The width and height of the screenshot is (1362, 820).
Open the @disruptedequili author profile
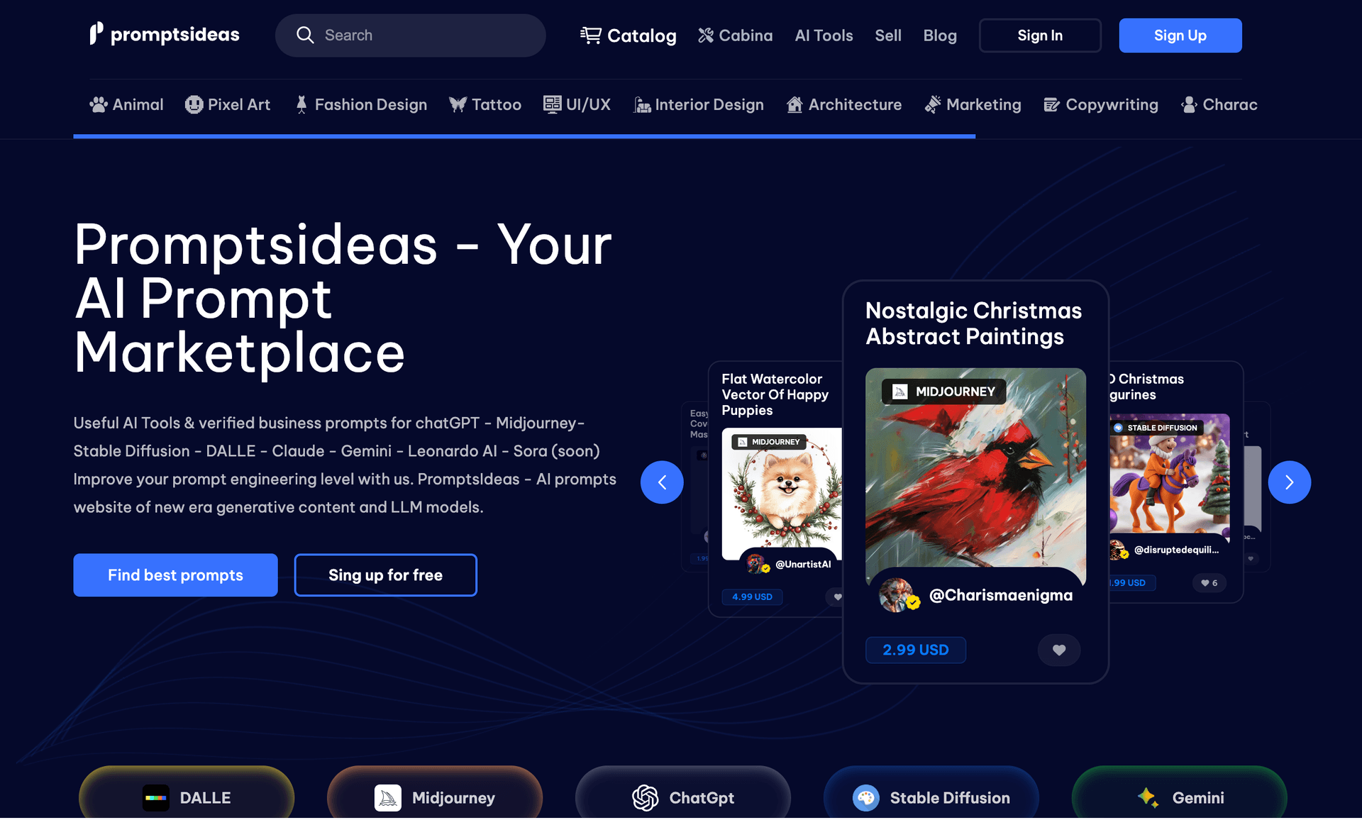1176,550
